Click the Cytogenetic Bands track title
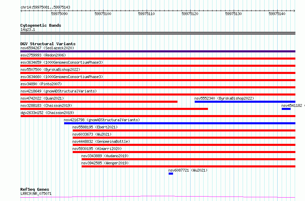 [x=41, y=25]
